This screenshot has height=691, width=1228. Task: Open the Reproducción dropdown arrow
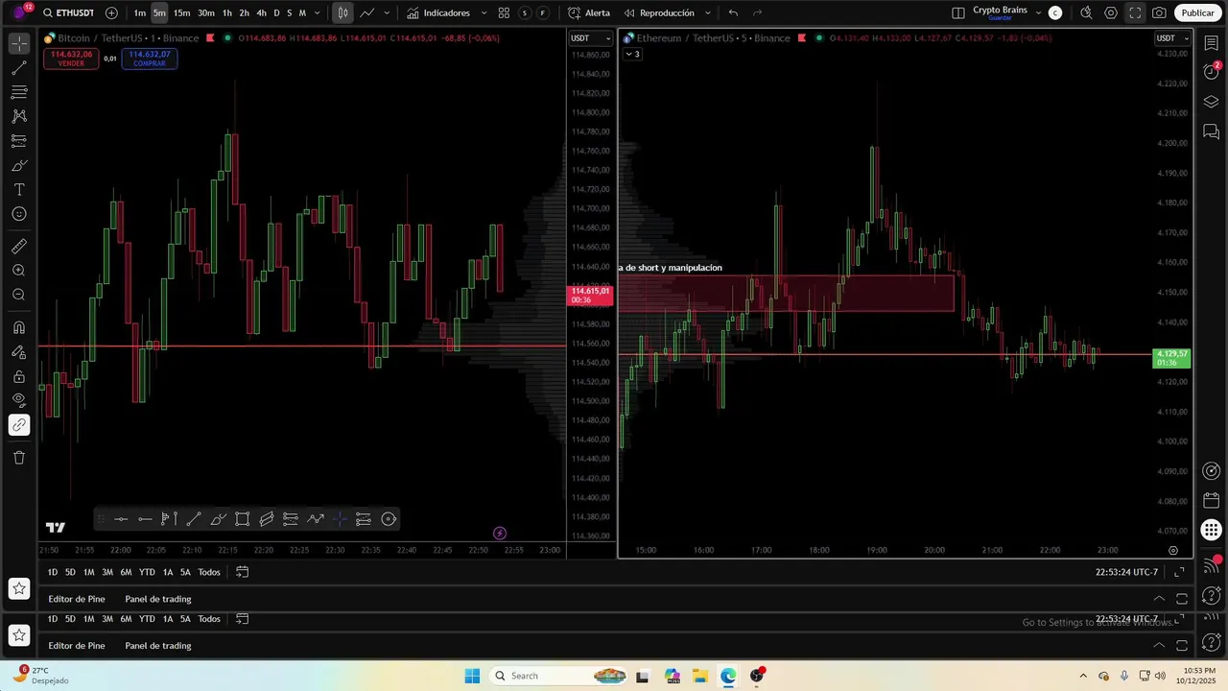coord(708,13)
